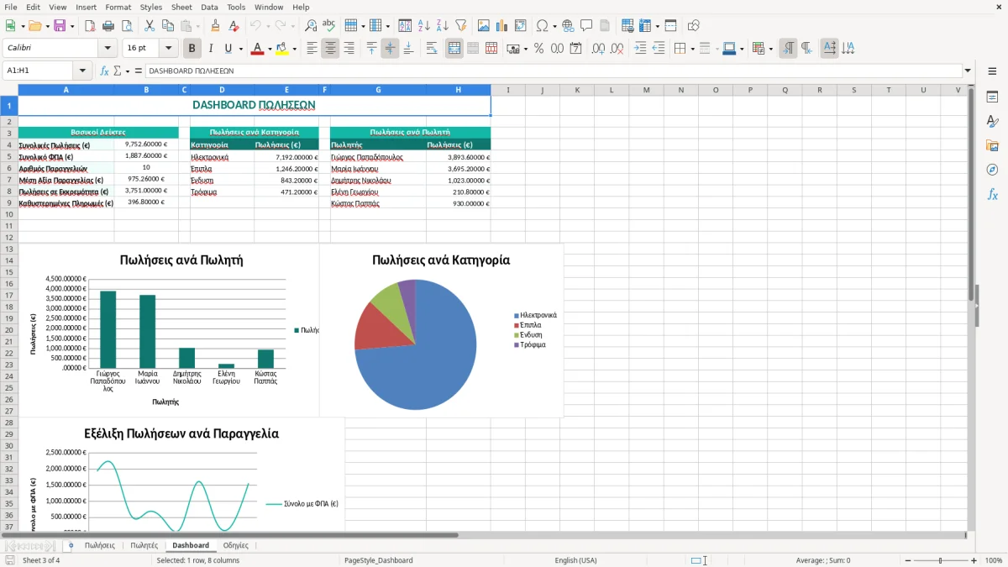The image size is (1008, 567).
Task: Toggle Print Preview
Action: point(126,26)
